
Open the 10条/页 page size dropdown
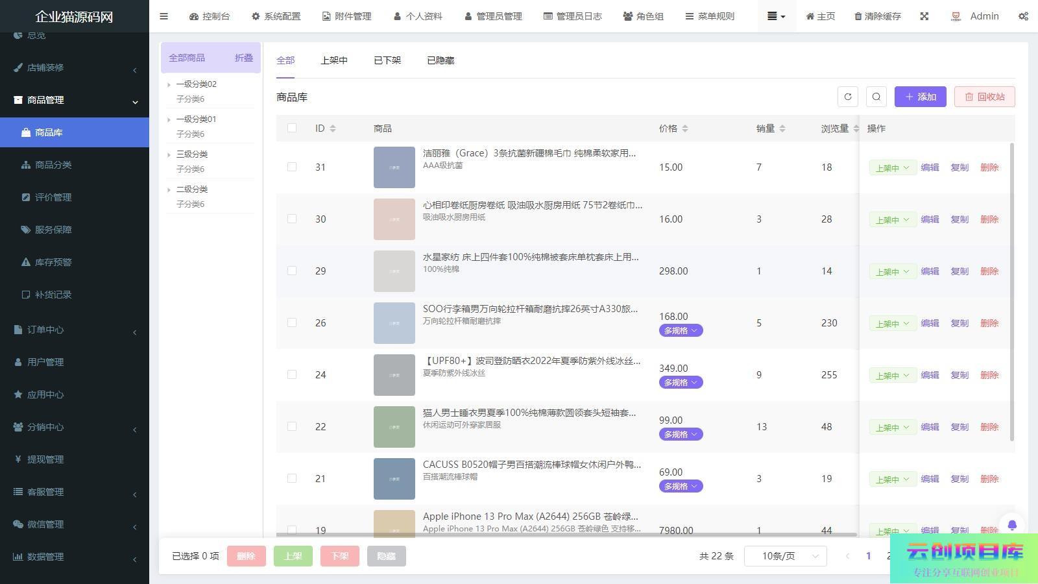click(785, 556)
